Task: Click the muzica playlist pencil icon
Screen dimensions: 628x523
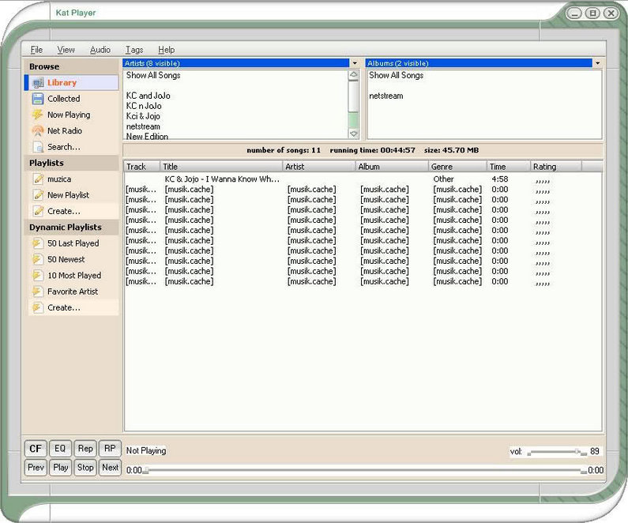Action: pyautogui.click(x=38, y=179)
